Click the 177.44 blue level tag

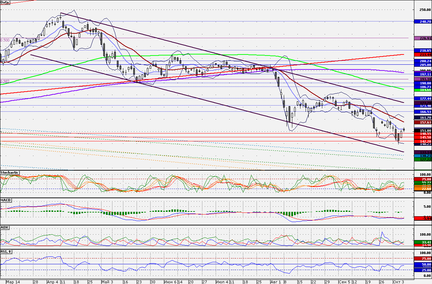[423, 98]
